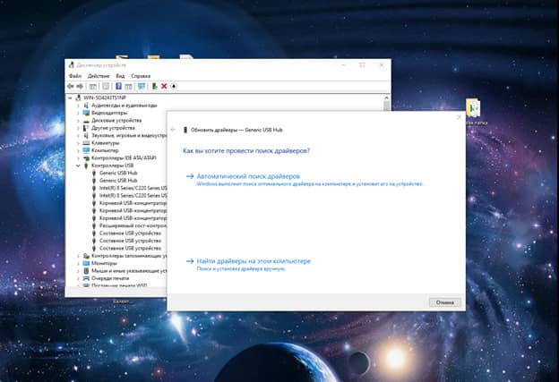Viewport: 559px width, 382px height.
Task: Select the Видеоадаптеры label
Action: (109, 113)
